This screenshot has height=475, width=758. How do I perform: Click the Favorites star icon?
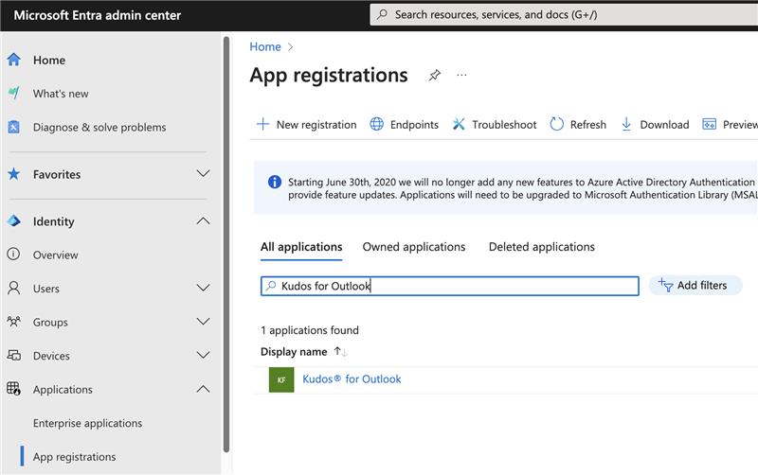click(13, 174)
